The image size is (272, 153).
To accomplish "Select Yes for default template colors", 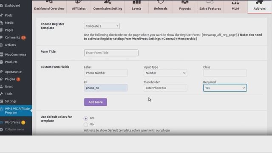I will [x=86, y=118].
